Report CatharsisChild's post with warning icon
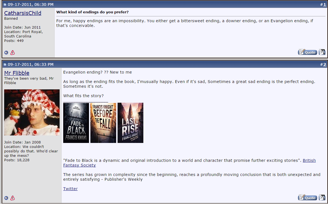 12,52
